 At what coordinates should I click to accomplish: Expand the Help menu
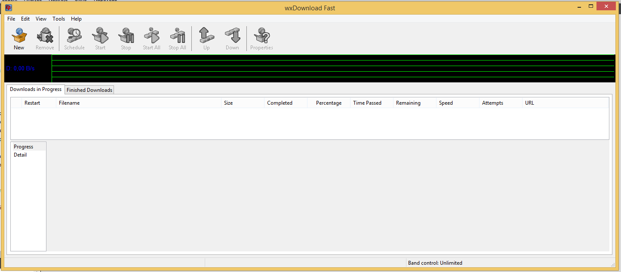(76, 19)
